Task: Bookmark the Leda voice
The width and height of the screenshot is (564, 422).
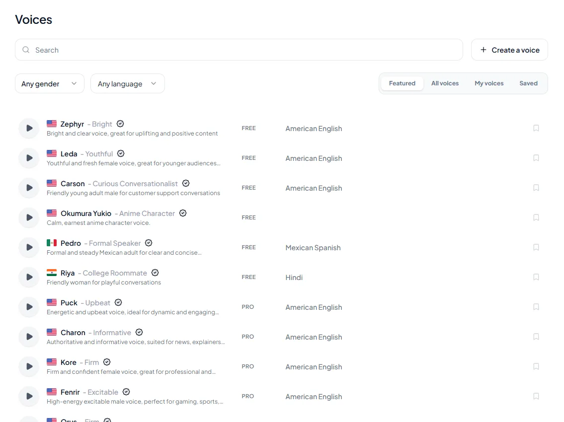Action: 536,158
